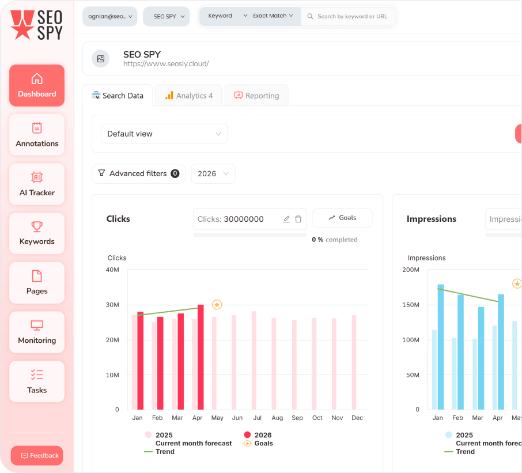Toggle Goals in the Clicks legend
Image resolution: width=522 pixels, height=473 pixels.
(258, 444)
